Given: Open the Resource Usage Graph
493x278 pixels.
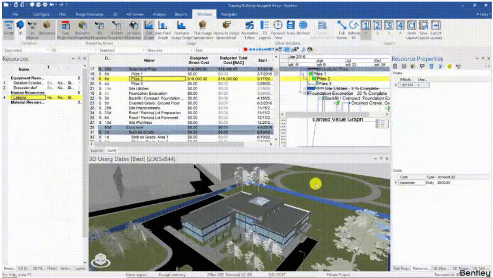Looking at the screenshot, I should coord(181,30).
